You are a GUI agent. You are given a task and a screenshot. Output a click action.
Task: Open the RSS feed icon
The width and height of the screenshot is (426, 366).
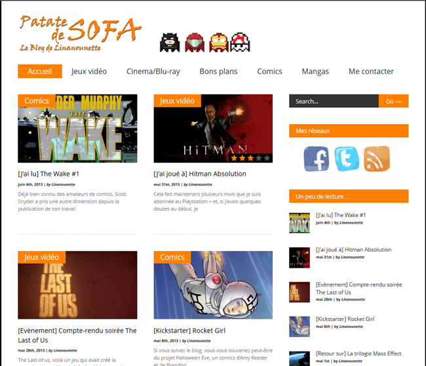[x=377, y=159]
